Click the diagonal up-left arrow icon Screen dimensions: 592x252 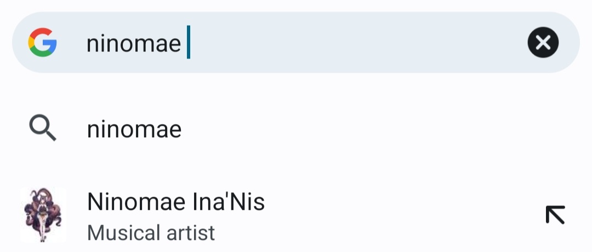(555, 215)
